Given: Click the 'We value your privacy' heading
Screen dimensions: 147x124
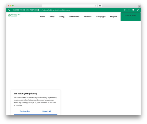Looking at the screenshot, I should coord(25,94).
